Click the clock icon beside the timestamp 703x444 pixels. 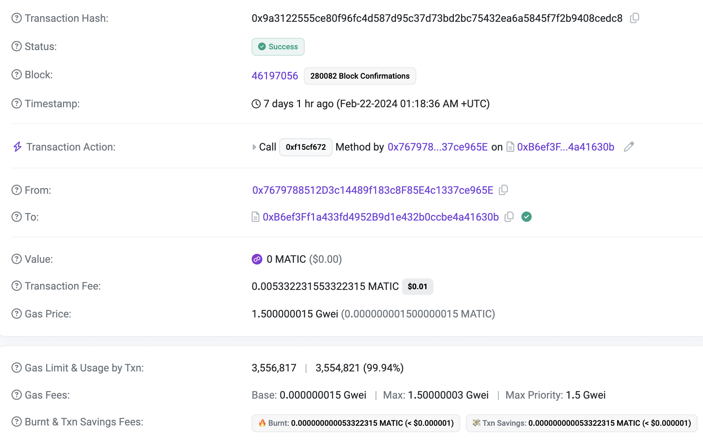256,104
